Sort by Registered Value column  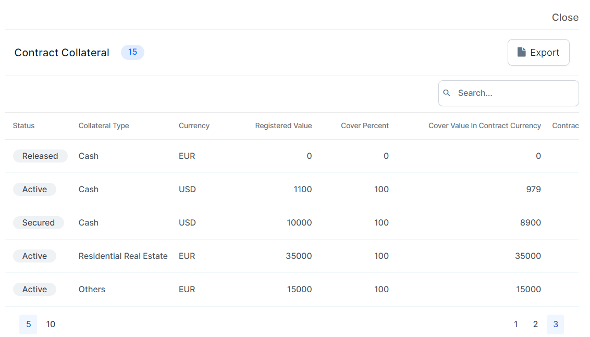pyautogui.click(x=283, y=126)
